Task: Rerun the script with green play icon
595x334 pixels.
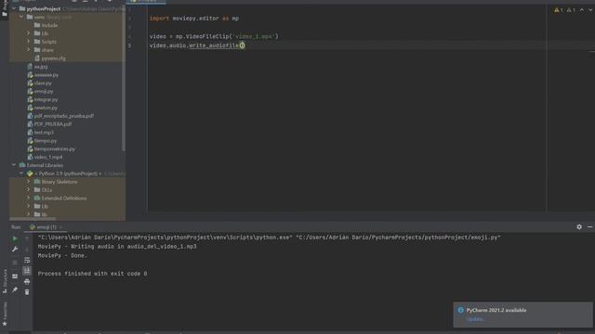Action: (15, 238)
